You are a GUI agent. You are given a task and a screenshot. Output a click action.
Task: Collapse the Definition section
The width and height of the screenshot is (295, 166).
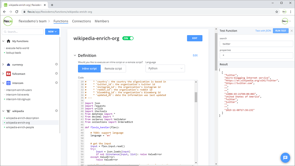[75, 56]
